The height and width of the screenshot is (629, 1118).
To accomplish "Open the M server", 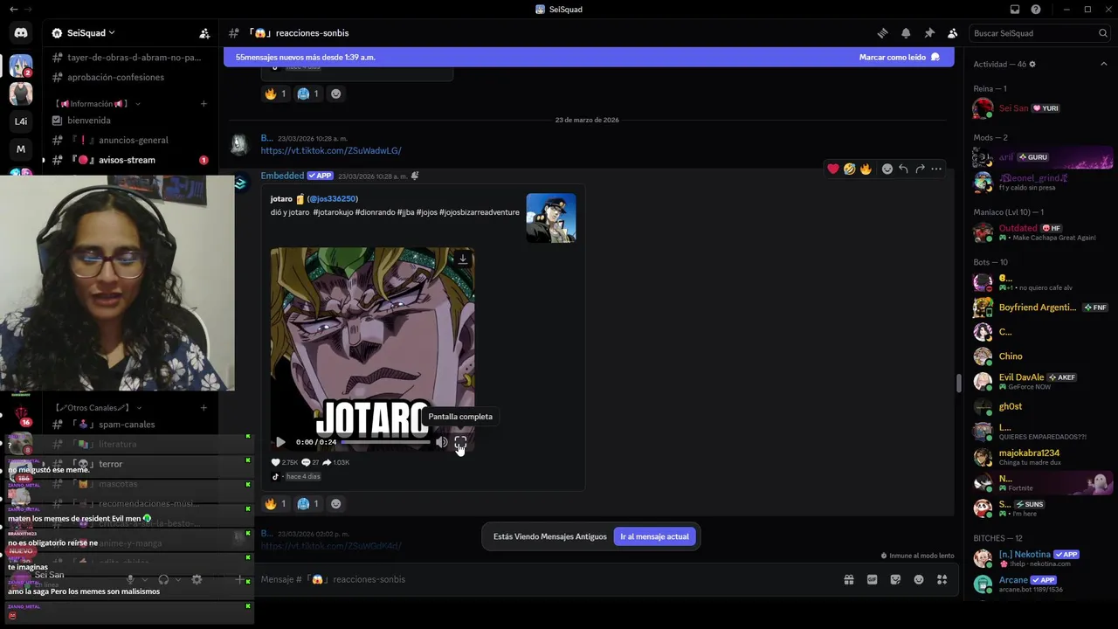I will (x=21, y=149).
